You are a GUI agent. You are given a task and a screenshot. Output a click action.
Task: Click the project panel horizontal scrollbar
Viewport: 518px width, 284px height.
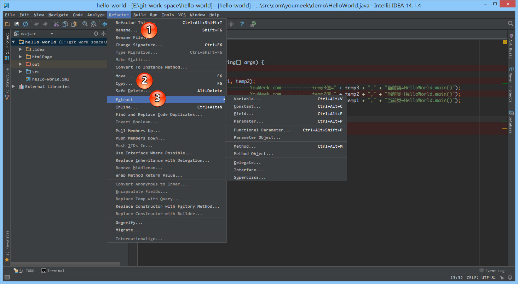(65, 264)
